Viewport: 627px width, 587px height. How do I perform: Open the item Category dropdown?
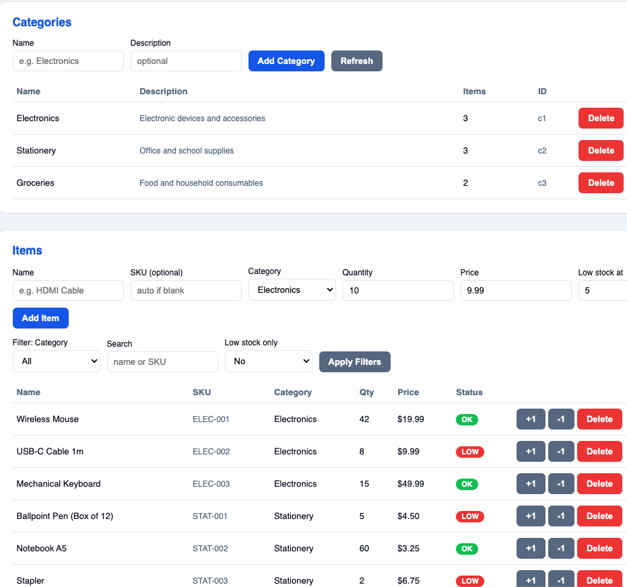click(292, 290)
